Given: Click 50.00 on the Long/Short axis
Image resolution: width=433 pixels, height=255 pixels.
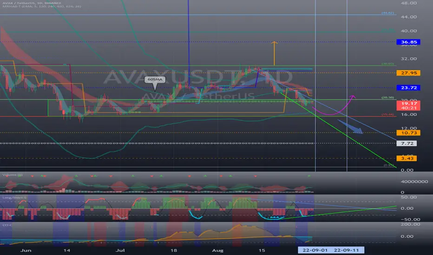Looking at the screenshot, I should point(409,197).
